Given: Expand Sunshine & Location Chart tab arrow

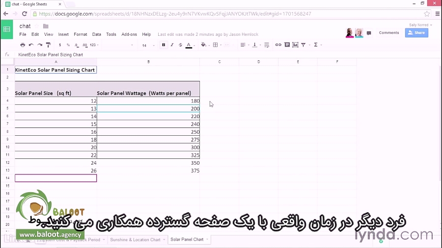Looking at the screenshot, I should click(164, 240).
